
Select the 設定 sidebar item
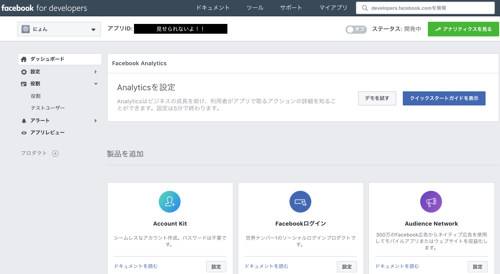[35, 72]
